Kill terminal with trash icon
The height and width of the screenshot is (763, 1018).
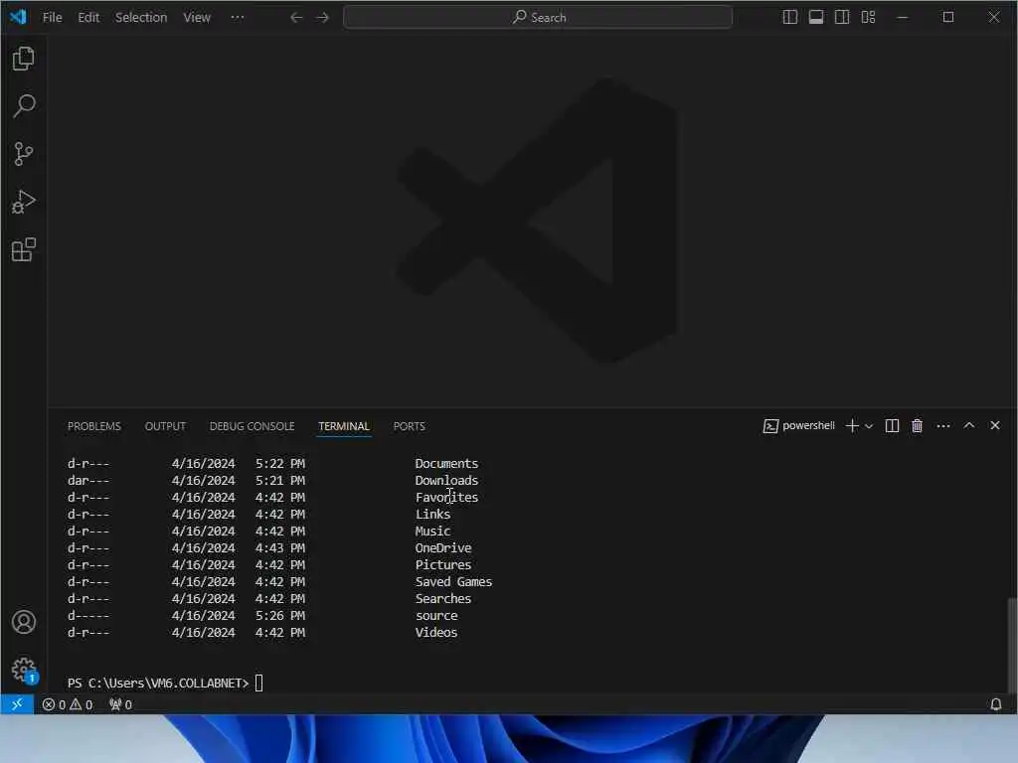(x=917, y=425)
